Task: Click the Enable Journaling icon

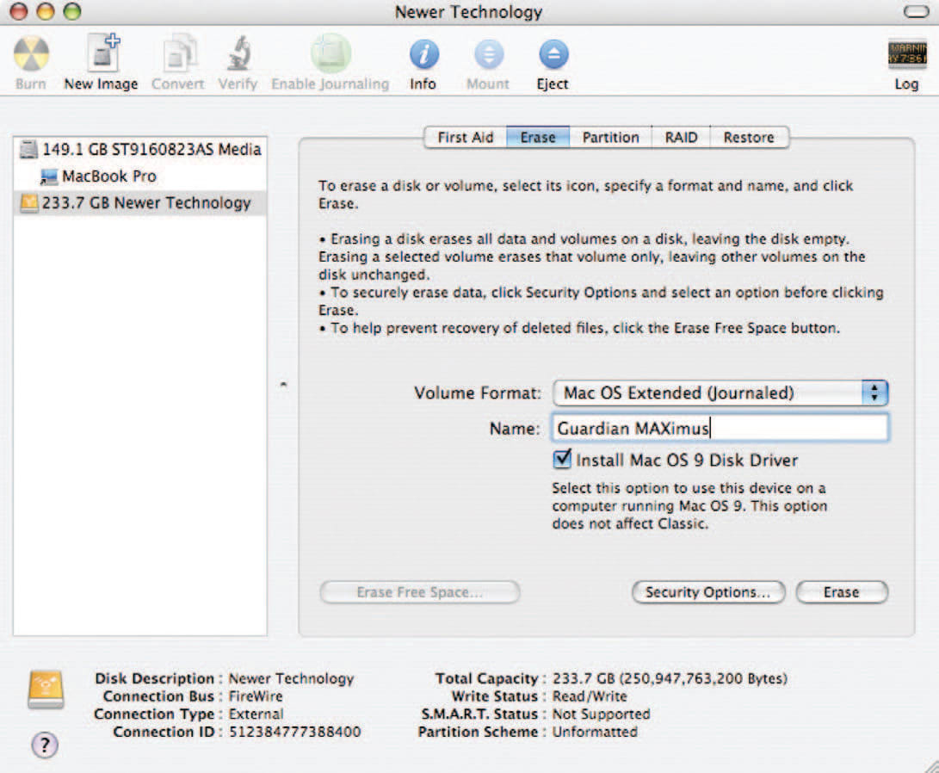Action: (x=331, y=57)
